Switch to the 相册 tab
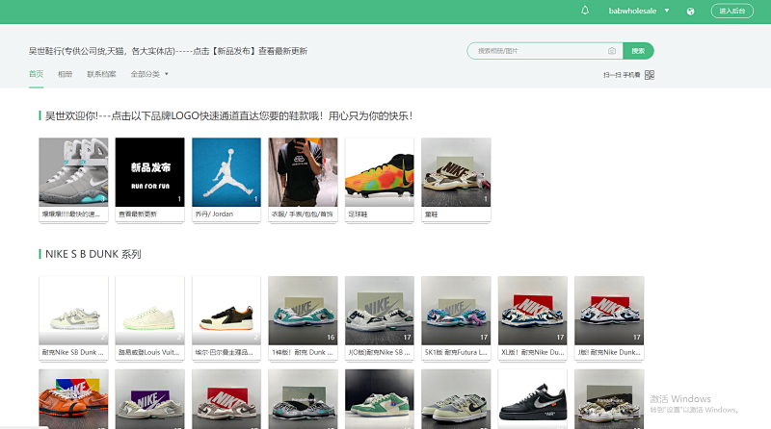Screen dimensions: 771x429 tap(65, 74)
